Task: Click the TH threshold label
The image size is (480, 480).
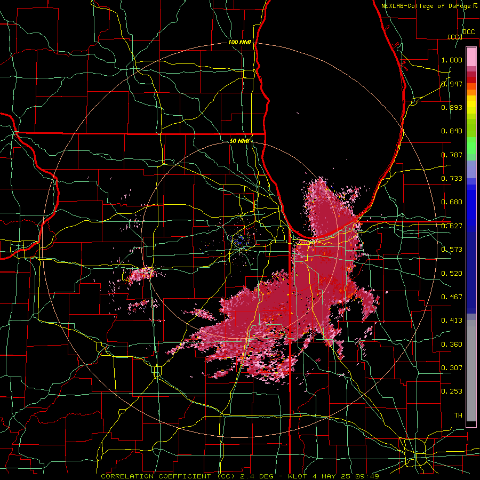Action: point(458,415)
